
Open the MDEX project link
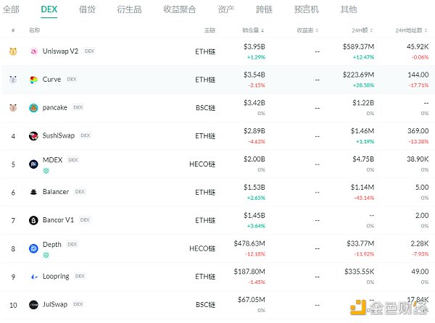click(52, 160)
